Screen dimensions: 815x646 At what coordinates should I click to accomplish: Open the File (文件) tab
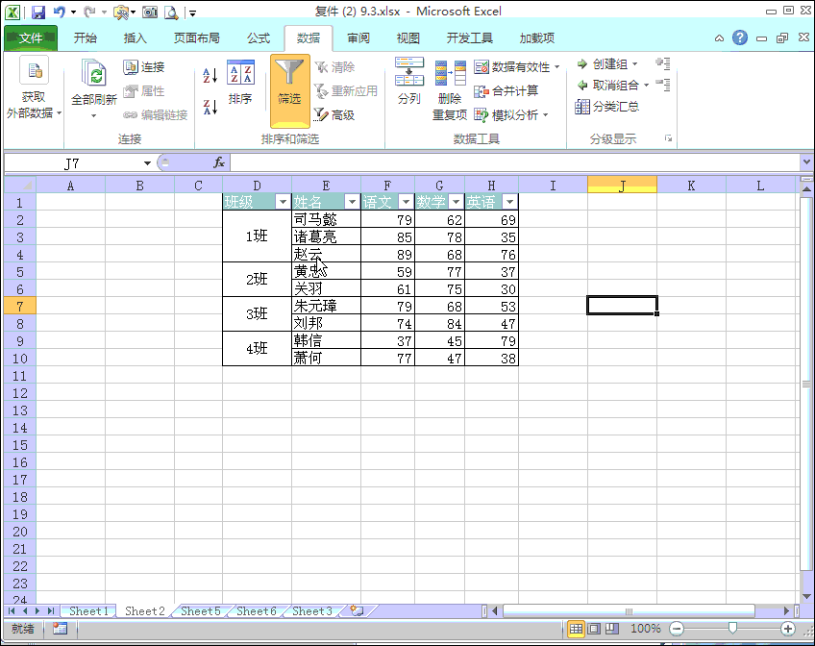point(31,37)
